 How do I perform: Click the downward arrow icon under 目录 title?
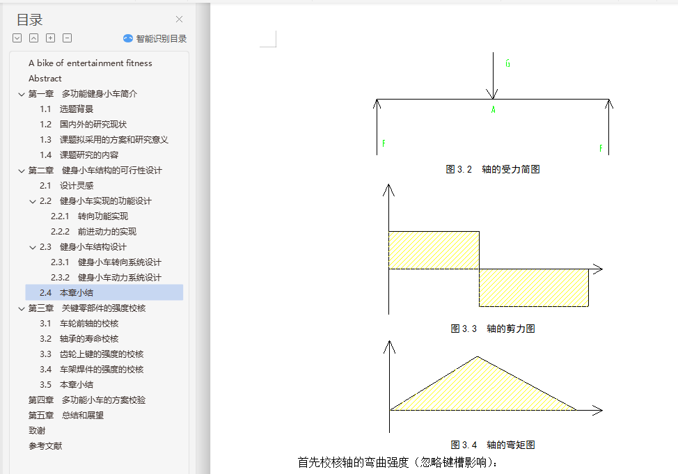17,38
